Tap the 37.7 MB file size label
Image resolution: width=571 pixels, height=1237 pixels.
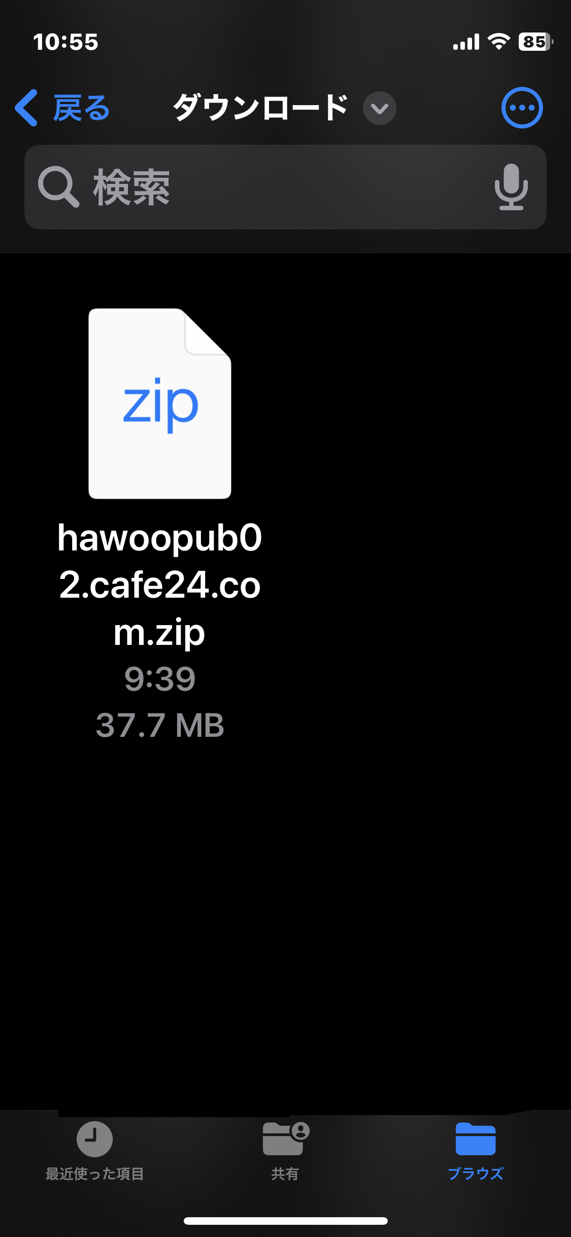coord(160,725)
